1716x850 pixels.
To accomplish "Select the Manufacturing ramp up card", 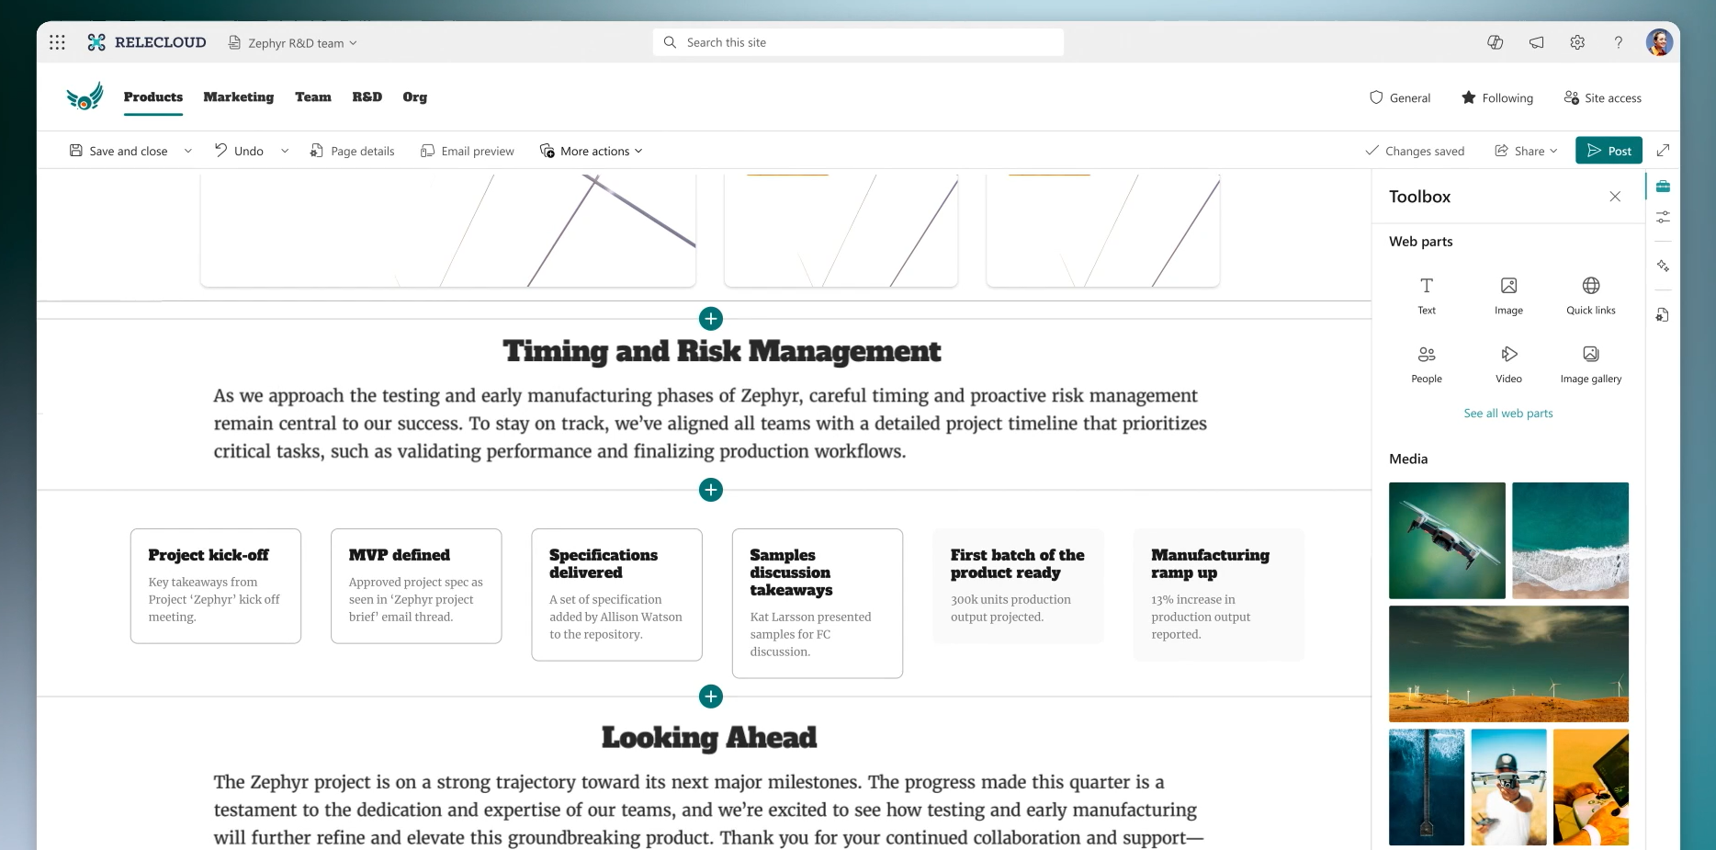I will (1219, 595).
